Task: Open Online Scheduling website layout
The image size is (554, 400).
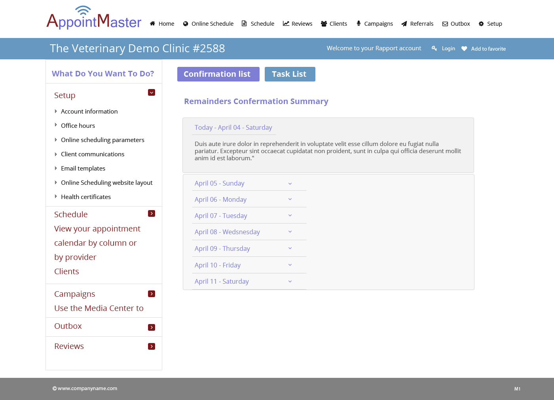Action: [106, 183]
